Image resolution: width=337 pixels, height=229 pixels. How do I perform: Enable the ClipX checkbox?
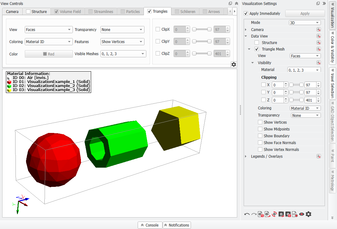click(x=158, y=29)
